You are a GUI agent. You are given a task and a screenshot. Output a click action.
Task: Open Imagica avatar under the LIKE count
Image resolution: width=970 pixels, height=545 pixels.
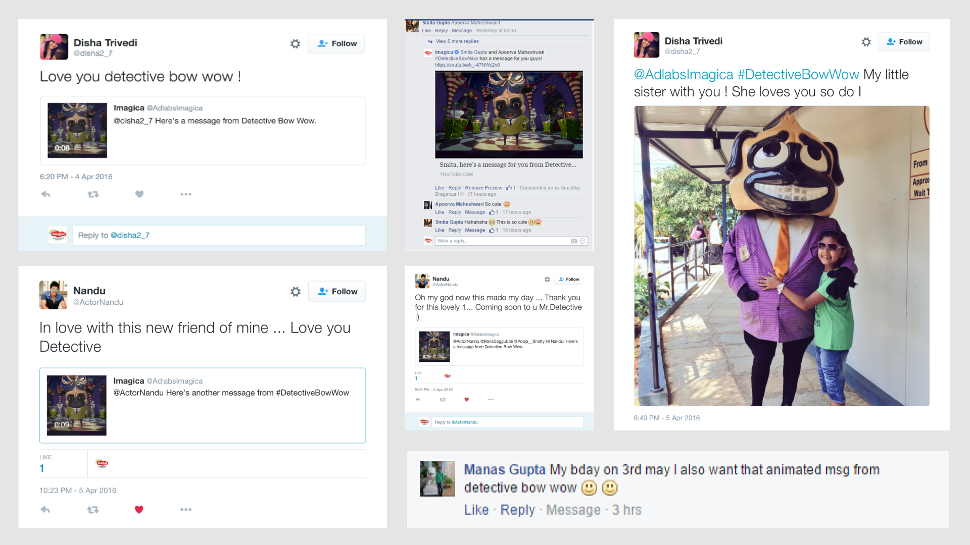coord(102,463)
